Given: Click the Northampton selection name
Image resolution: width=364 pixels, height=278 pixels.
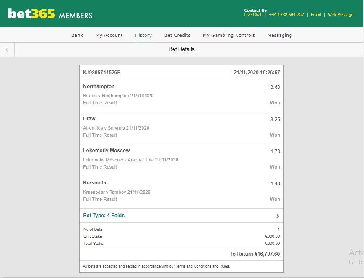Looking at the screenshot, I should coord(99,86).
